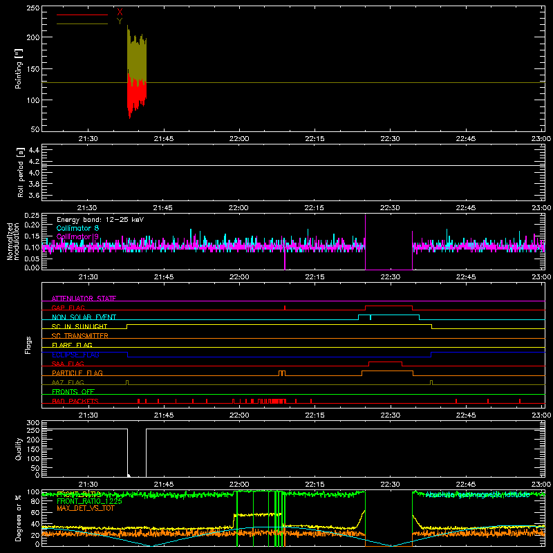Screen dimensions: 553x553
Task: Click the 60 tick on Degrees or % axis
Action: (35, 512)
